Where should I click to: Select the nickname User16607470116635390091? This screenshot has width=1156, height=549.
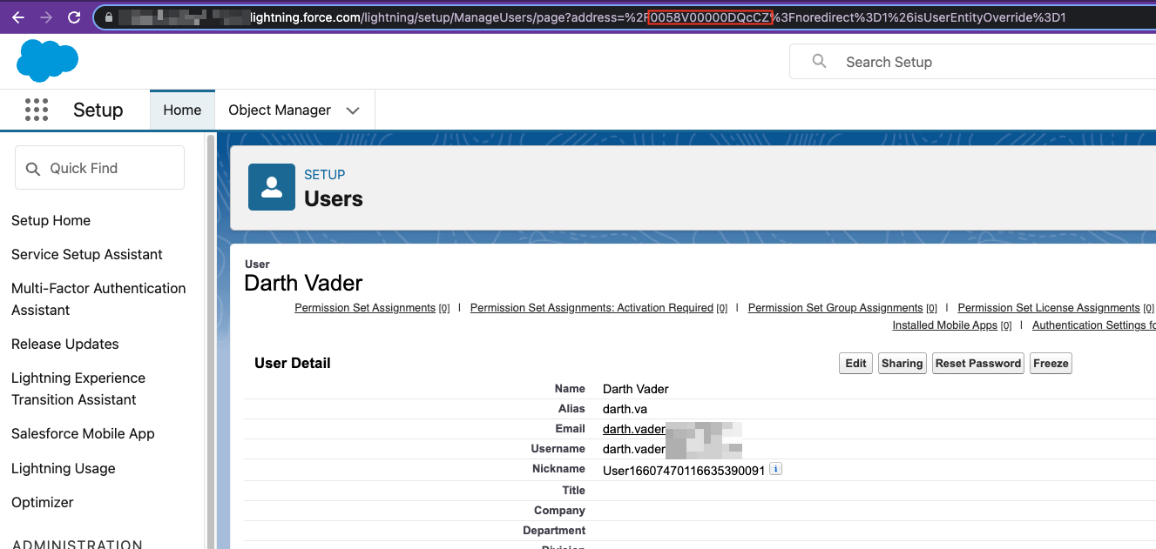pos(684,471)
